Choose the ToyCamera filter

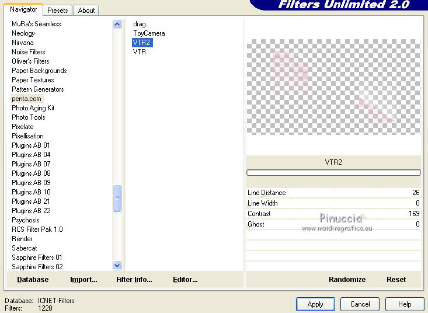click(149, 33)
